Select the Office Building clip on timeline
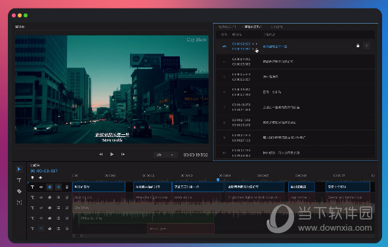 [x=146, y=218]
